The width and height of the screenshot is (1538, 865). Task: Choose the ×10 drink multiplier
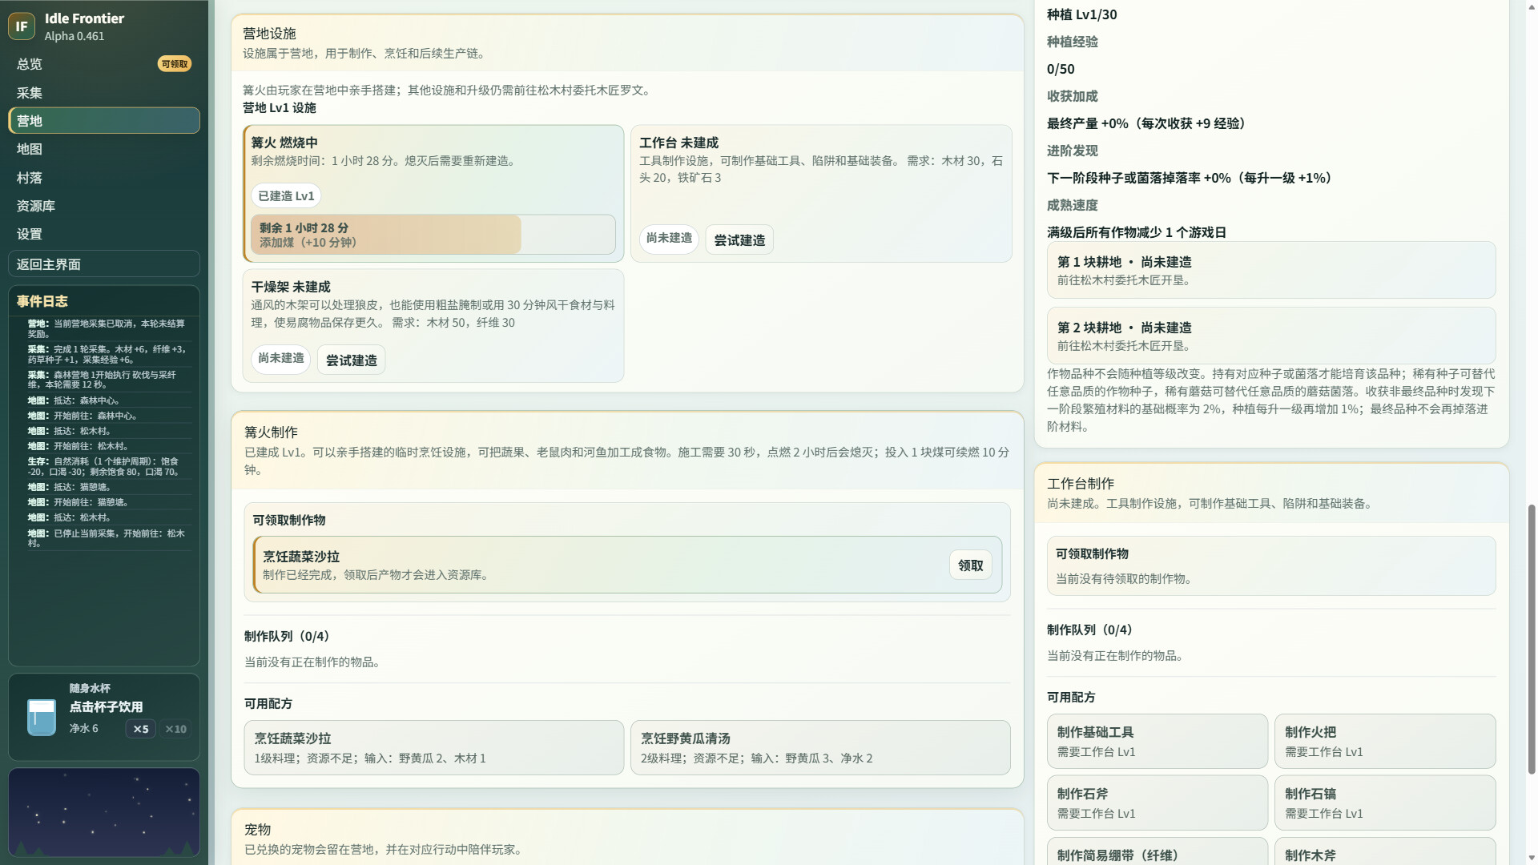pos(175,729)
